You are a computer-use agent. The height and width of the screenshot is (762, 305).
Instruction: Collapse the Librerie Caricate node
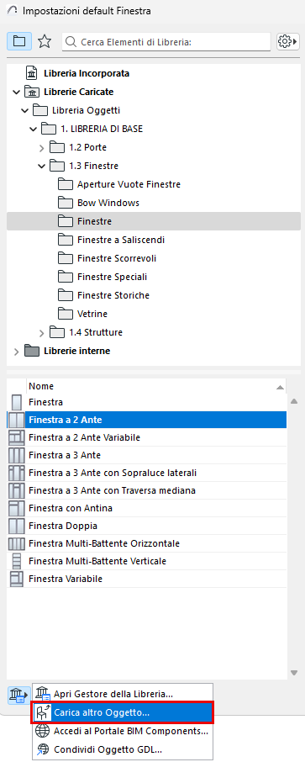[17, 92]
